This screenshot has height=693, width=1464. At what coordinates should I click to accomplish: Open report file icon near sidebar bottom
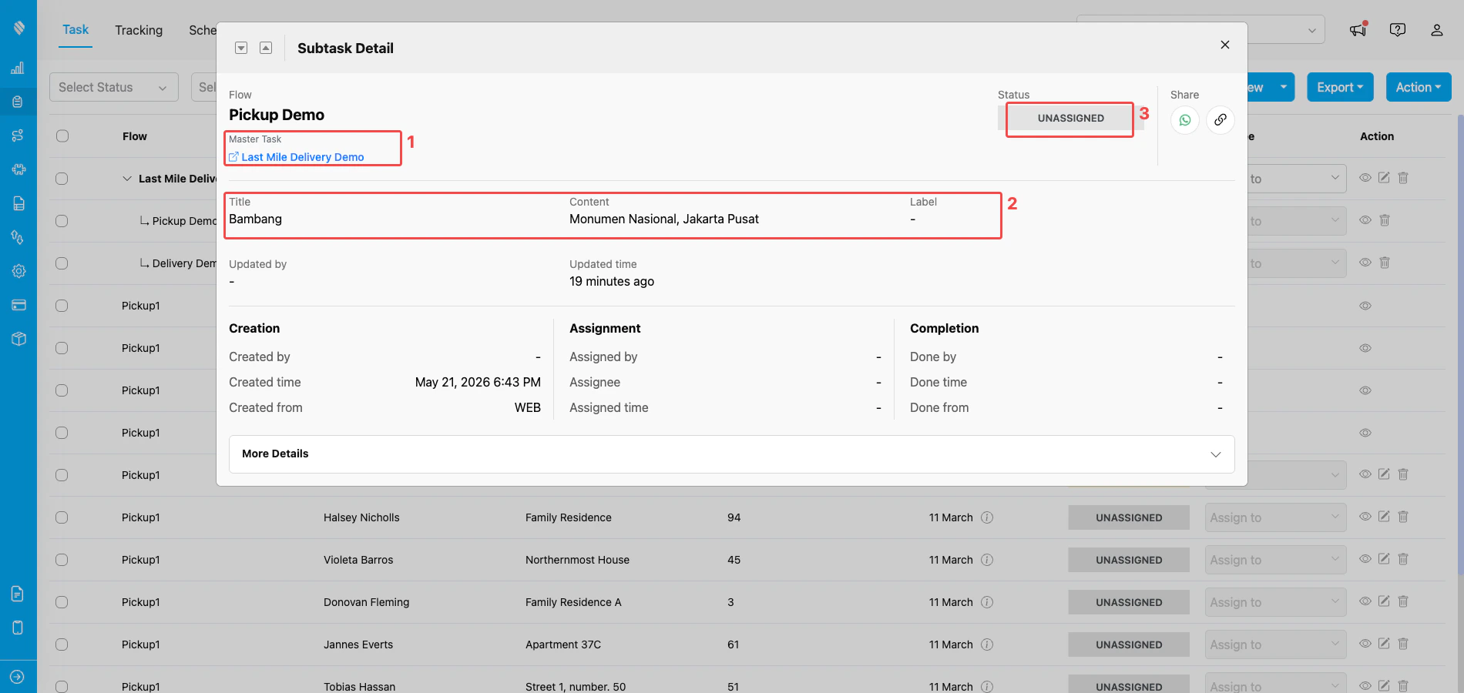[18, 594]
